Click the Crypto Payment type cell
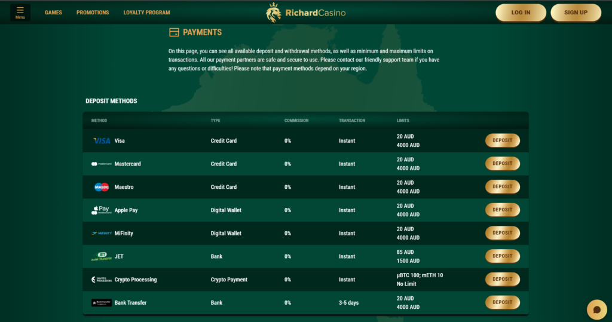 [229, 280]
